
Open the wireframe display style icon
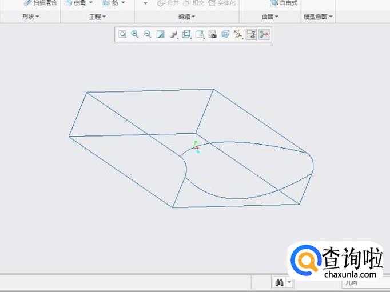pos(186,34)
